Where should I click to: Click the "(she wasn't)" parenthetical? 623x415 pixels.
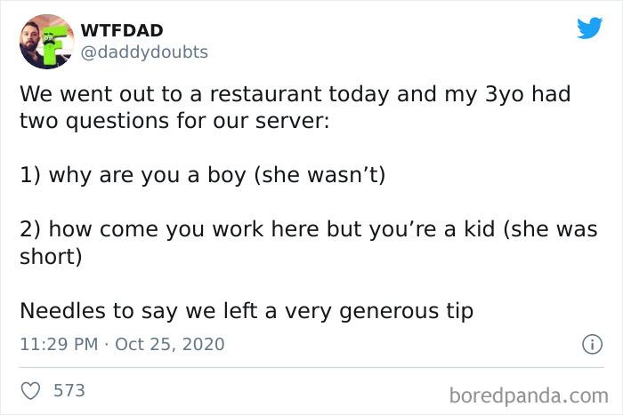pyautogui.click(x=320, y=174)
